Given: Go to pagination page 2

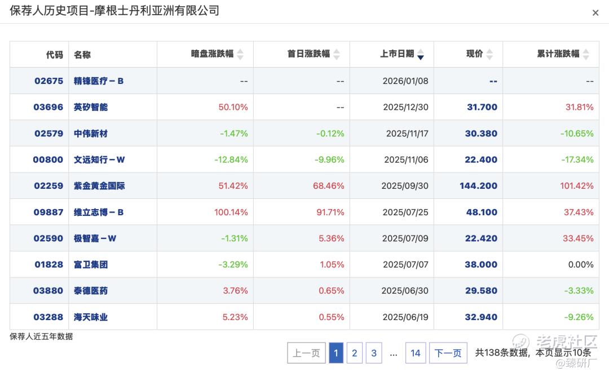Looking at the screenshot, I should pyautogui.click(x=355, y=353).
